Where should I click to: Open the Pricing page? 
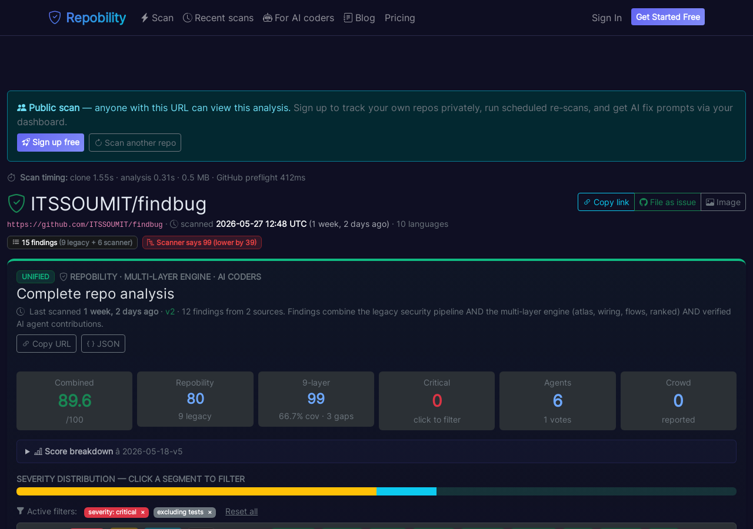[x=400, y=18]
